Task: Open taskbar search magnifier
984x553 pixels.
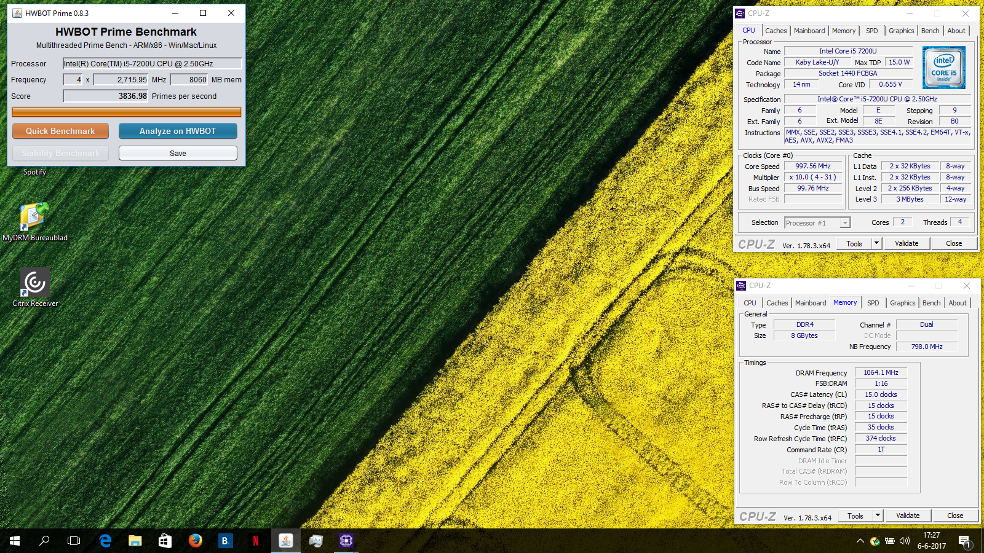Action: pyautogui.click(x=44, y=541)
